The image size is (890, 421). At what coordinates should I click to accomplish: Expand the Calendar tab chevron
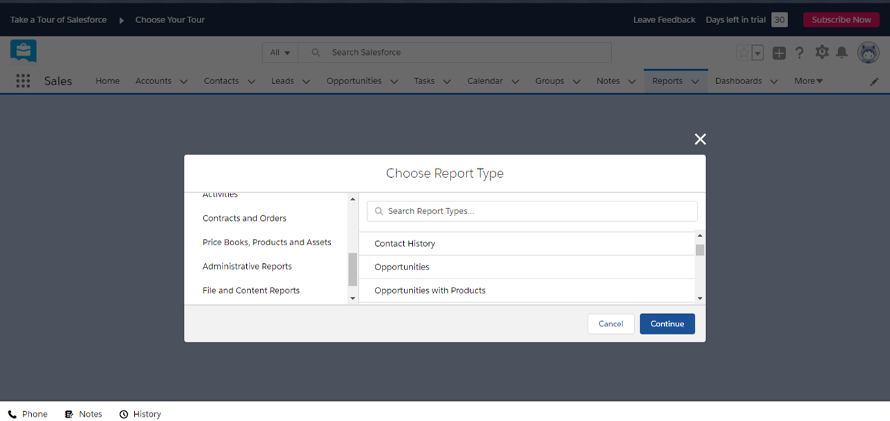pos(515,81)
